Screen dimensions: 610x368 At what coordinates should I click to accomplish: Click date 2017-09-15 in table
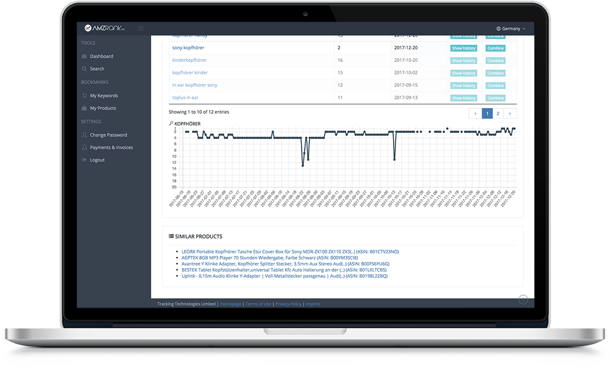[x=406, y=85]
